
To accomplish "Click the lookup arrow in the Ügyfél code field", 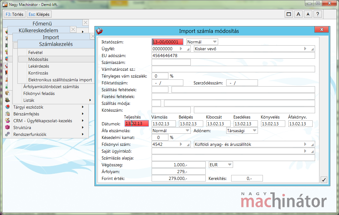I will pyautogui.click(x=181, y=49).
